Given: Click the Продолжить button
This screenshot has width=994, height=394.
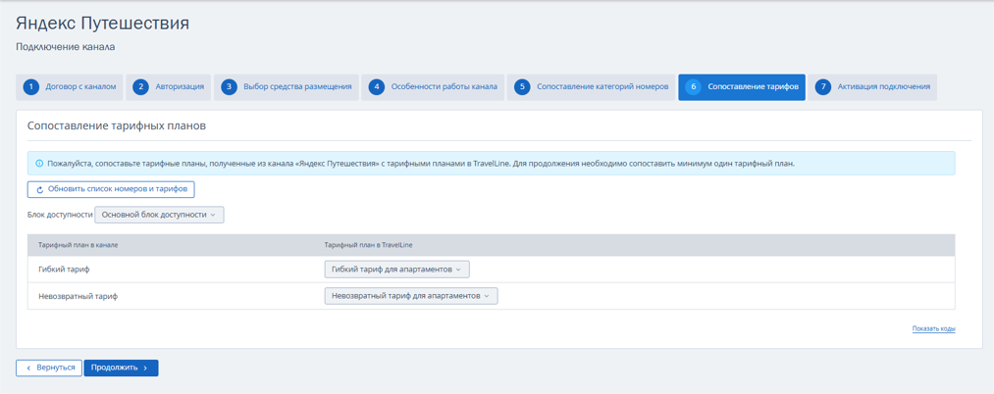Looking at the screenshot, I should click(x=121, y=369).
